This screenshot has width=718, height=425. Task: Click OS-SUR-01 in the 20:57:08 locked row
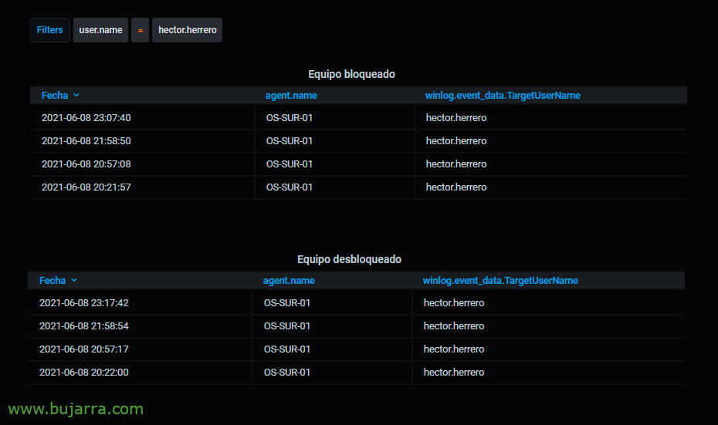coord(290,164)
